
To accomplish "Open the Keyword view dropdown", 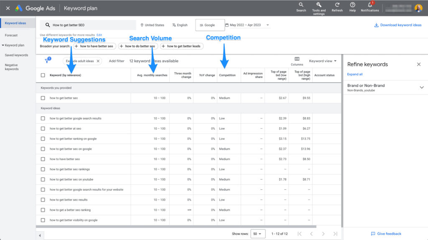I will click(x=323, y=61).
